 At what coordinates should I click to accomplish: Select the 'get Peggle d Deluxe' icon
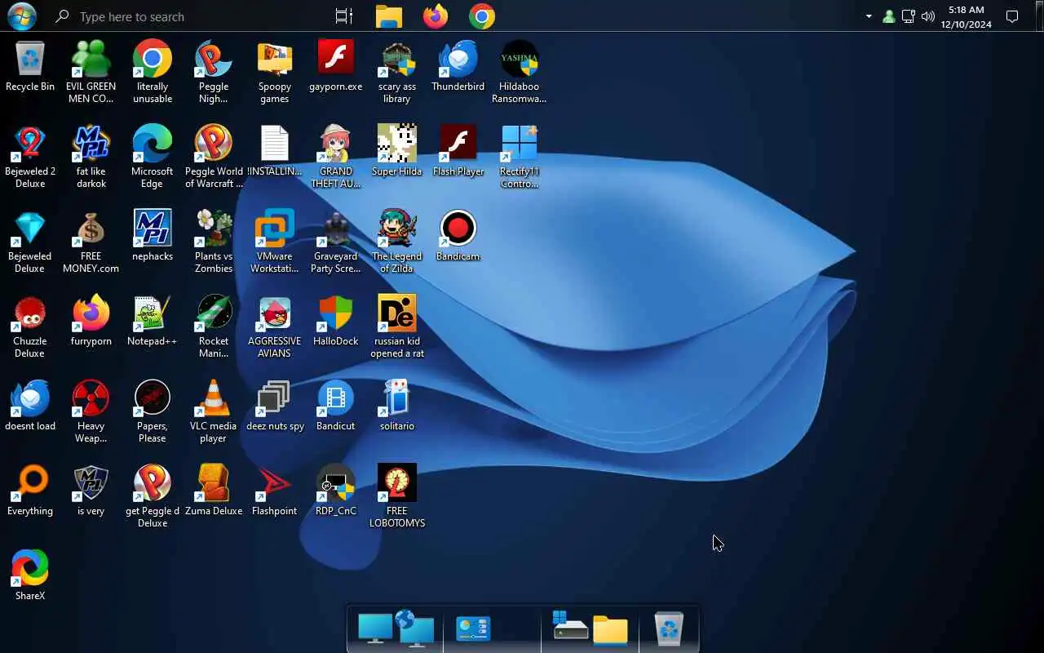point(153,496)
